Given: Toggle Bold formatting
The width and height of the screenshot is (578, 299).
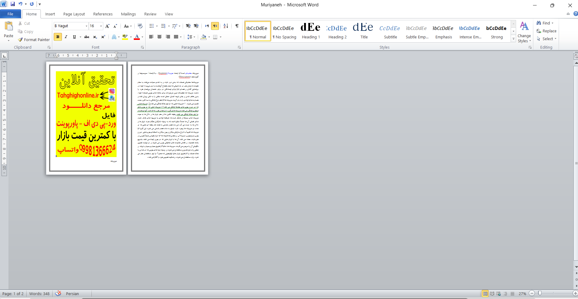Looking at the screenshot, I should point(58,37).
